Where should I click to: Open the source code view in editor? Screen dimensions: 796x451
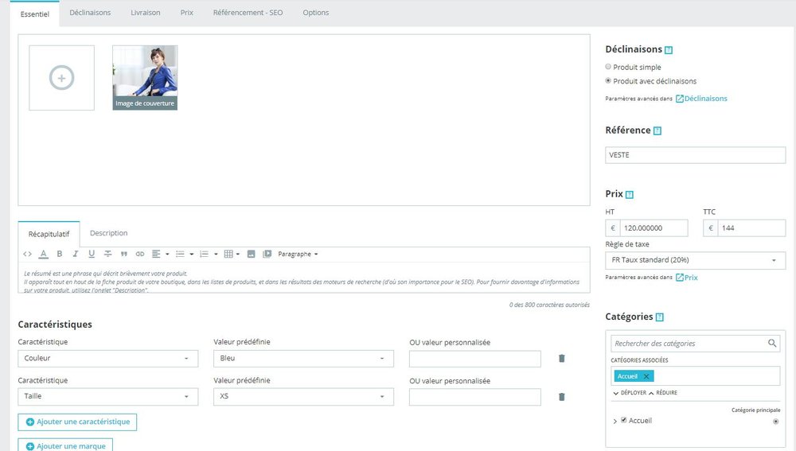[x=27, y=255]
